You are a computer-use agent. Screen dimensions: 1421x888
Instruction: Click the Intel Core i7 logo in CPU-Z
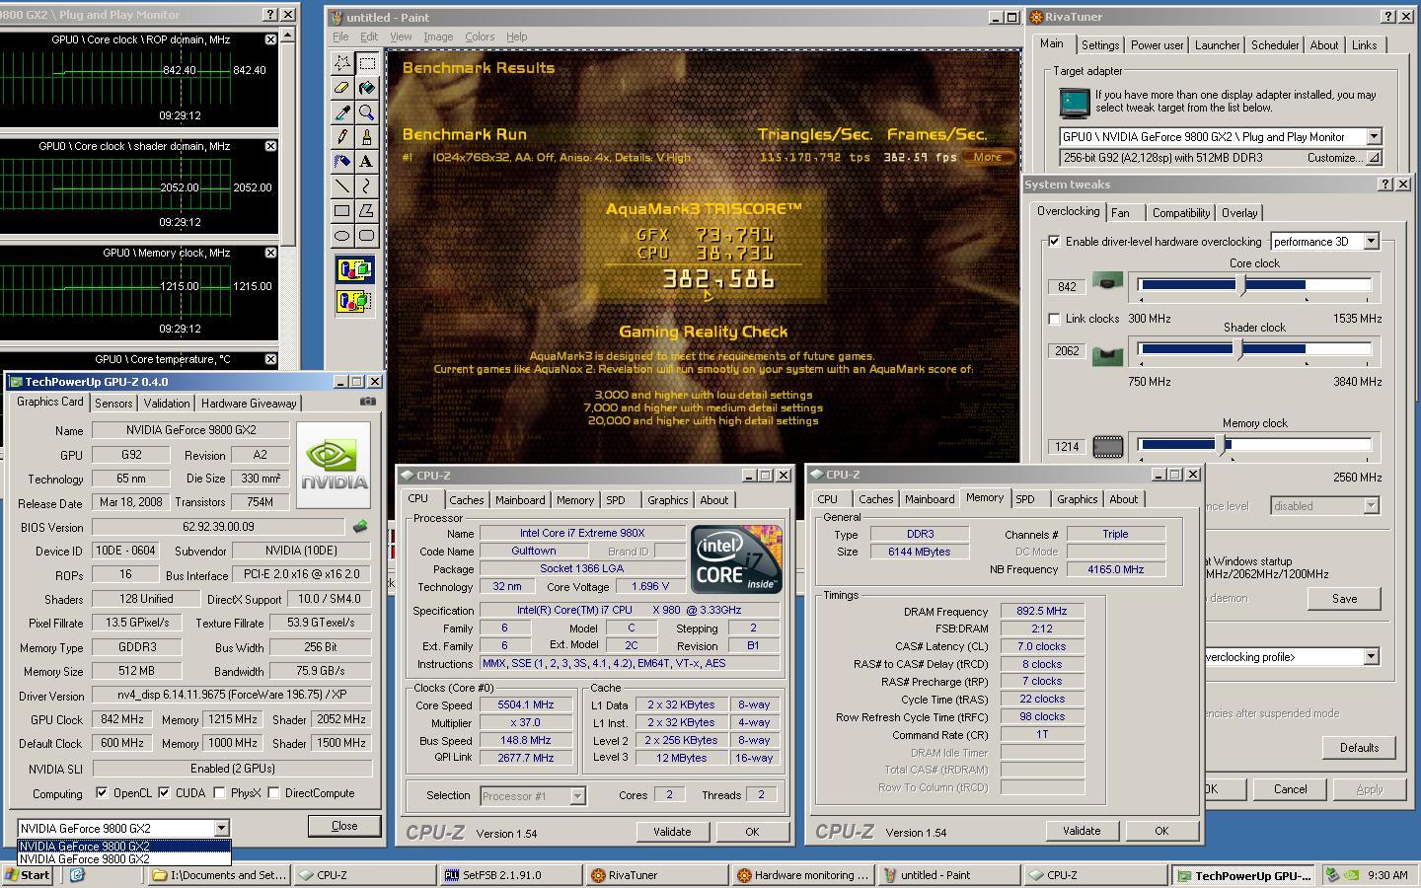[736, 559]
